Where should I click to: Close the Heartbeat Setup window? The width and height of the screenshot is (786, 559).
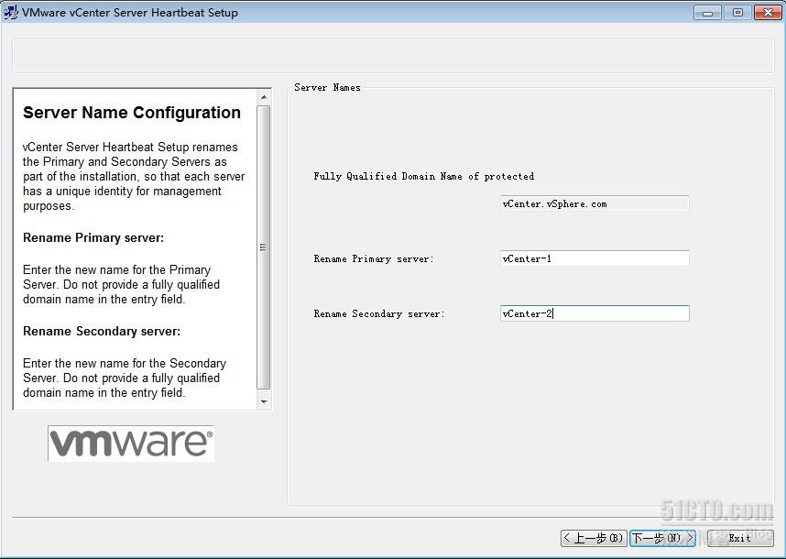click(x=768, y=13)
